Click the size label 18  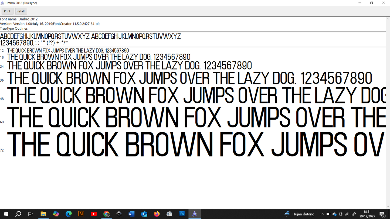tap(2, 57)
